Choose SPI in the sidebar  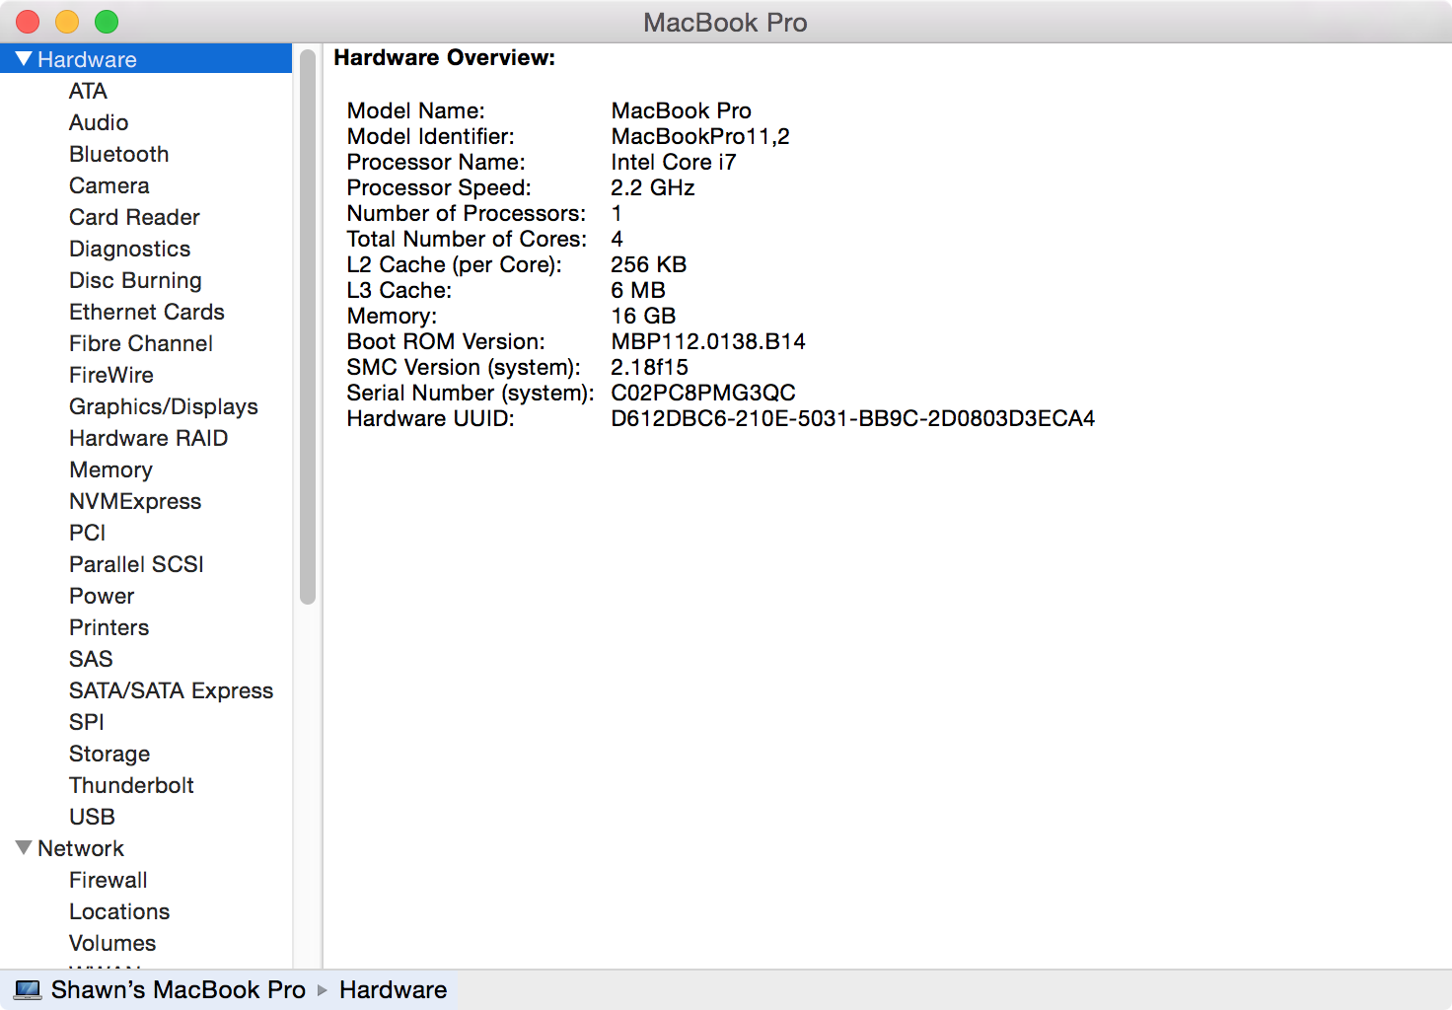tap(86, 722)
